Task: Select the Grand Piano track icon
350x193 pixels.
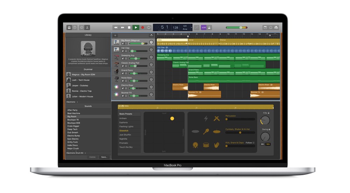Action: tap(116, 72)
